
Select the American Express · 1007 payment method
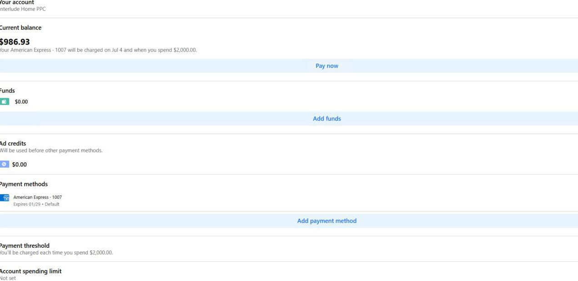pos(37,197)
